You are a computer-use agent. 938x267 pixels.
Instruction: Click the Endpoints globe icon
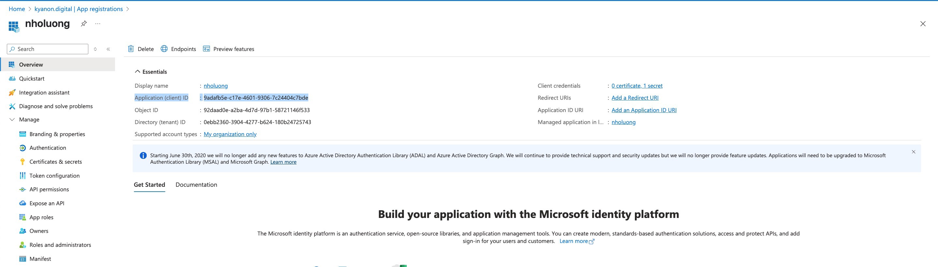click(164, 49)
